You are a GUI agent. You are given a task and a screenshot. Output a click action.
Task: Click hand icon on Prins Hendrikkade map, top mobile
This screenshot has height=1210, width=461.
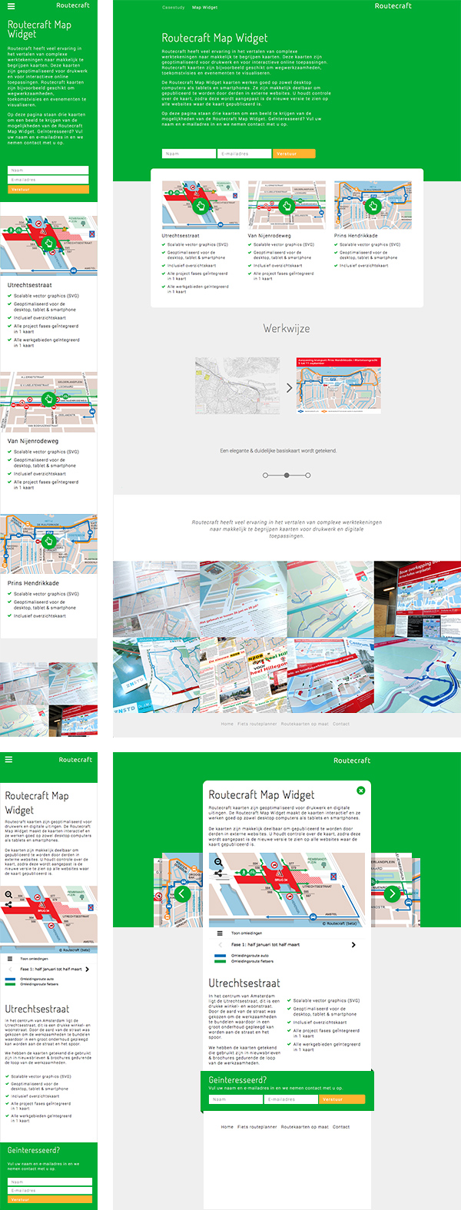48,540
